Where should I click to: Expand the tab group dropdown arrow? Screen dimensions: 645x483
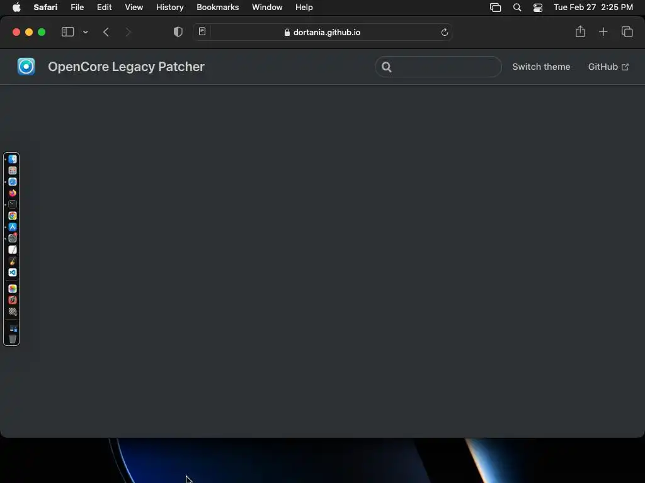pyautogui.click(x=85, y=32)
